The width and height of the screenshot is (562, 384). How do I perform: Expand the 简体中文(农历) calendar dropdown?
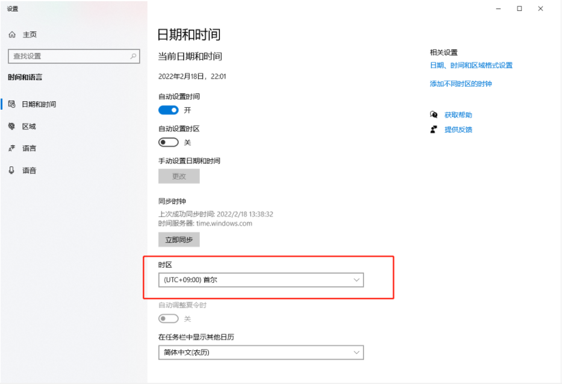(x=261, y=353)
